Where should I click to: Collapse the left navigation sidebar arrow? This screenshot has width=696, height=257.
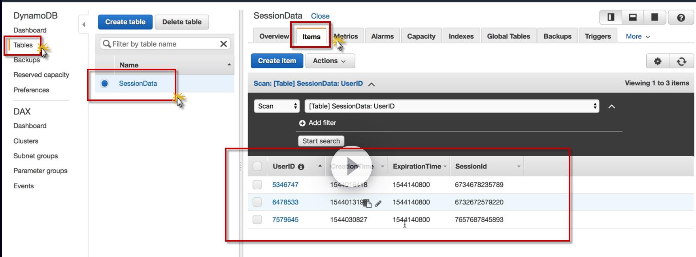pyautogui.click(x=83, y=24)
